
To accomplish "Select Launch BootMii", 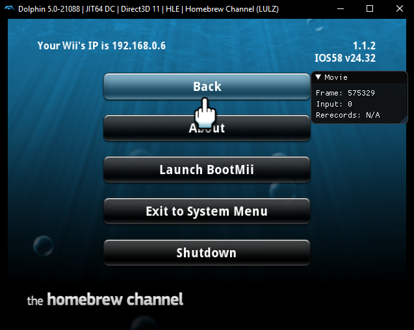I will [x=207, y=170].
